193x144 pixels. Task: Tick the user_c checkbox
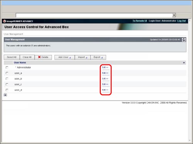[x=7, y=84]
